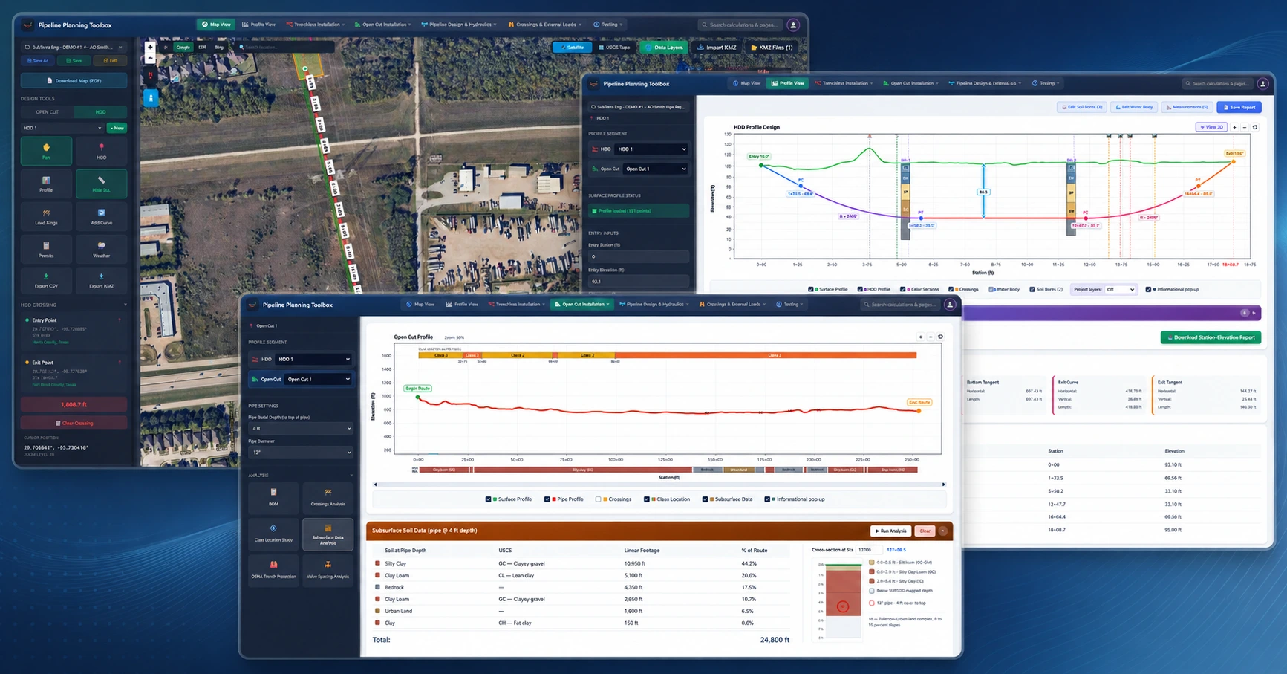Image resolution: width=1287 pixels, height=674 pixels.
Task: Switch to Map View tab in map window
Action: point(216,25)
